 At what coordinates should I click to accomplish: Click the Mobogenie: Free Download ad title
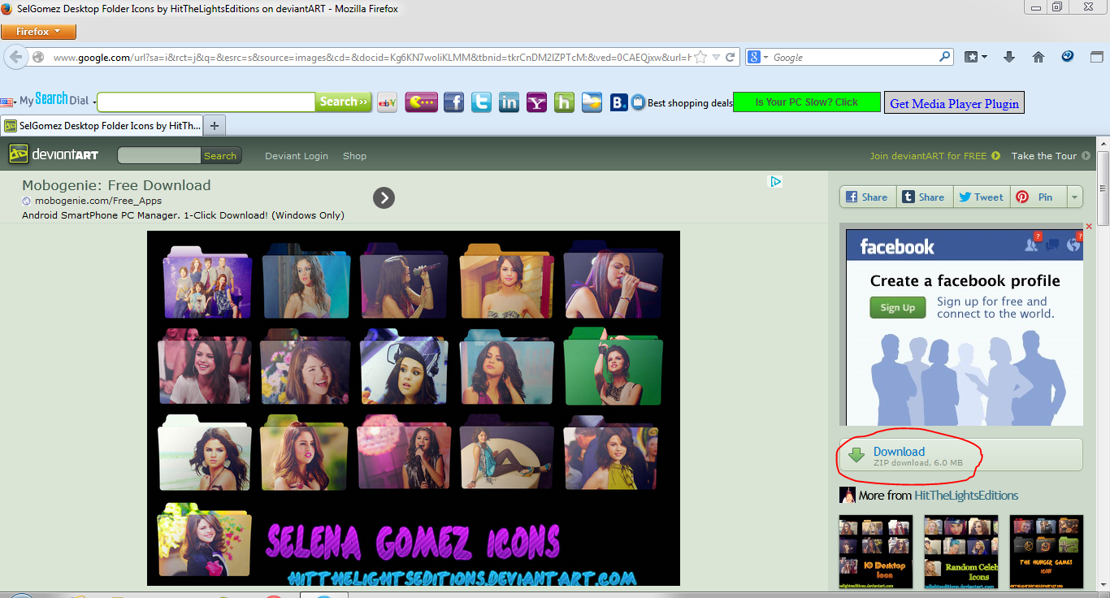(x=116, y=185)
